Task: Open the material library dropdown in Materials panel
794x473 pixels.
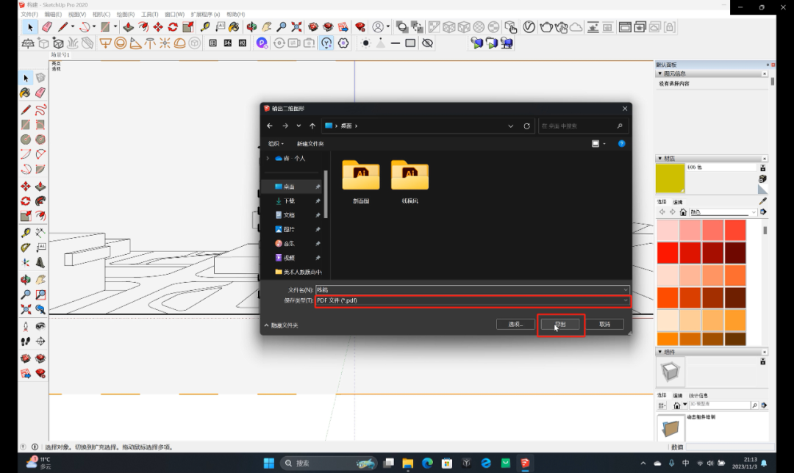Action: pos(723,212)
